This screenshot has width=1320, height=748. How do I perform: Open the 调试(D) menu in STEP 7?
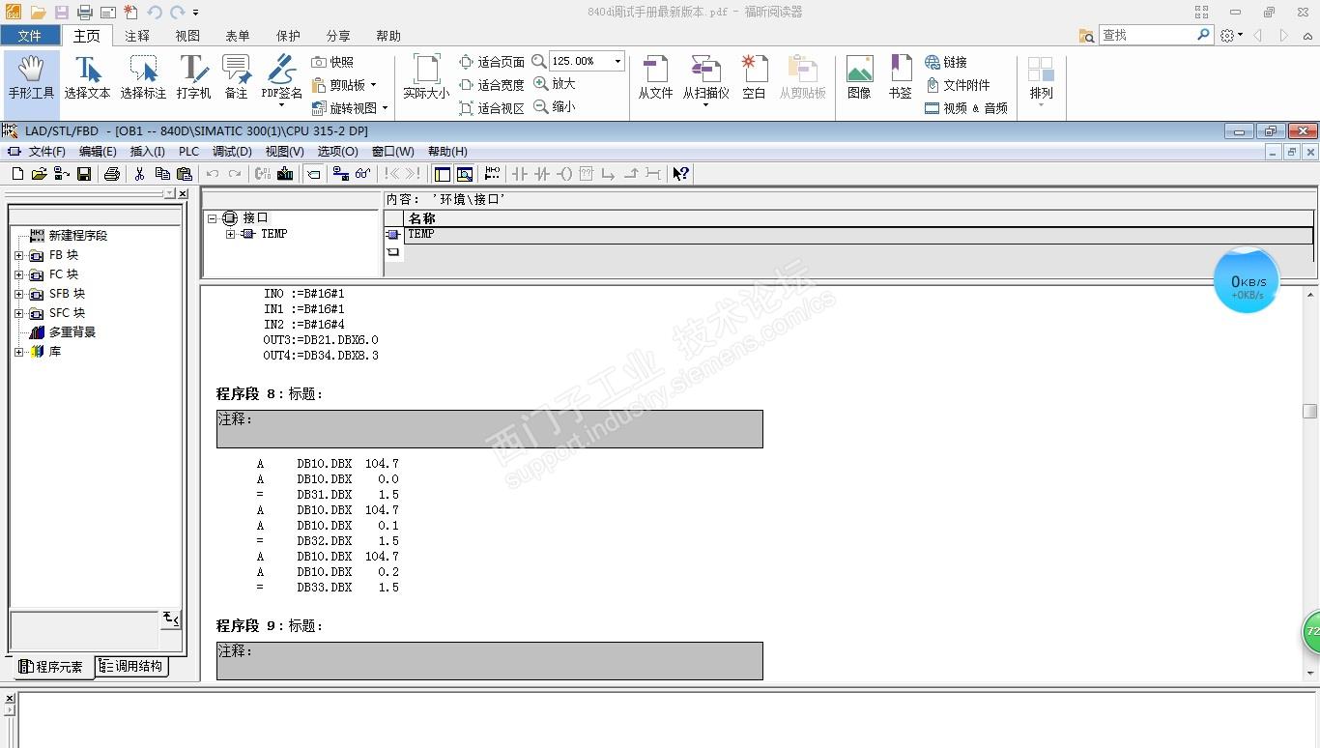point(232,152)
